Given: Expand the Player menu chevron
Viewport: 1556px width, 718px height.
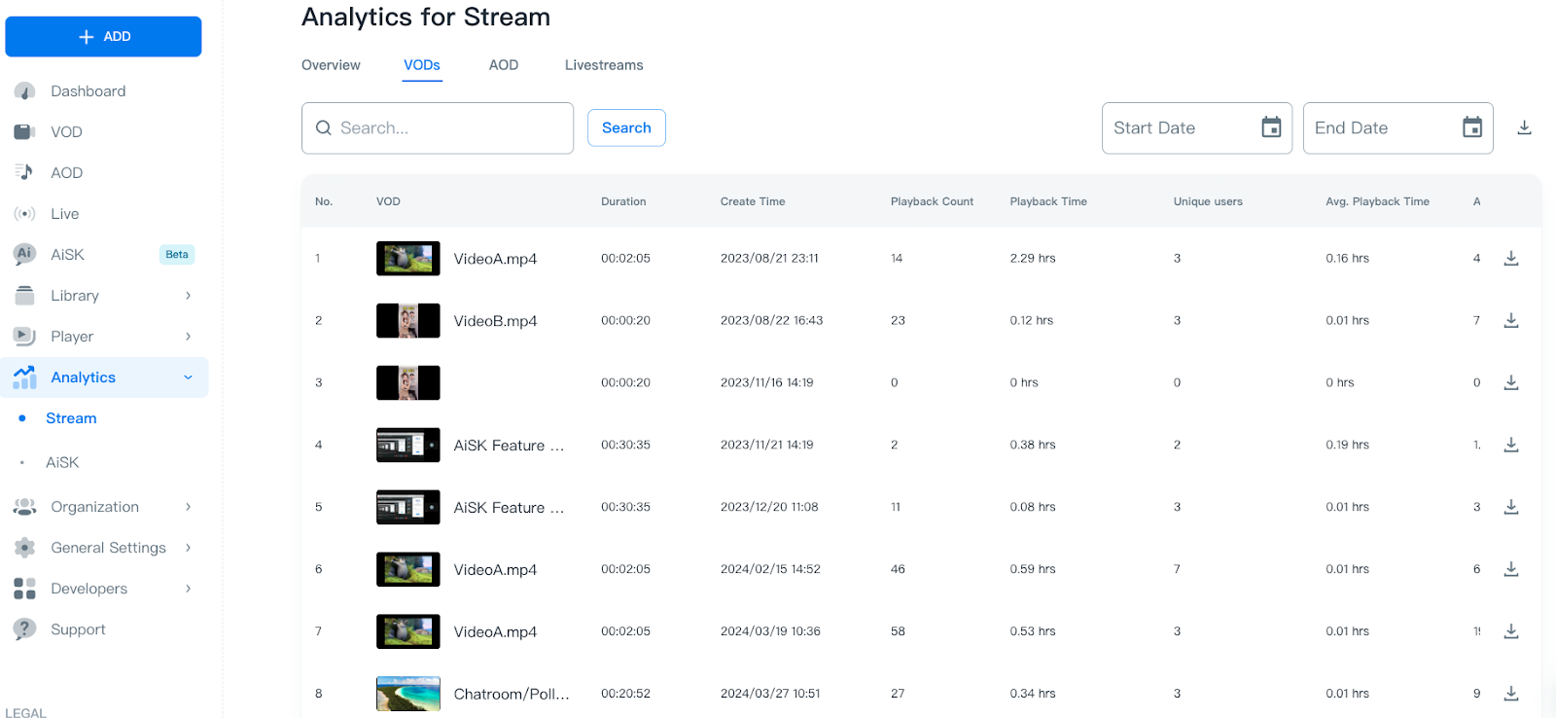Looking at the screenshot, I should [x=188, y=337].
